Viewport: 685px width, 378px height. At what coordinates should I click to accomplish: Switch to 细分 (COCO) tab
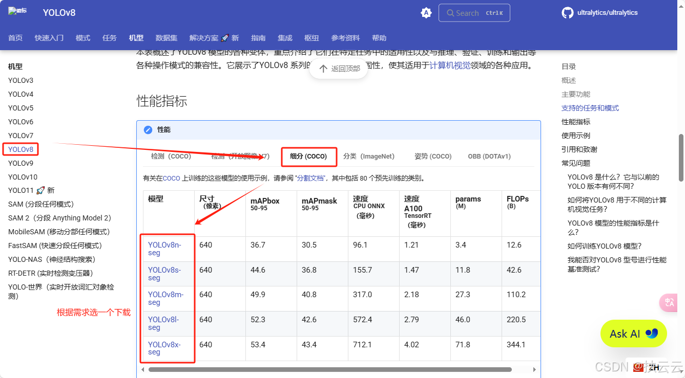308,156
